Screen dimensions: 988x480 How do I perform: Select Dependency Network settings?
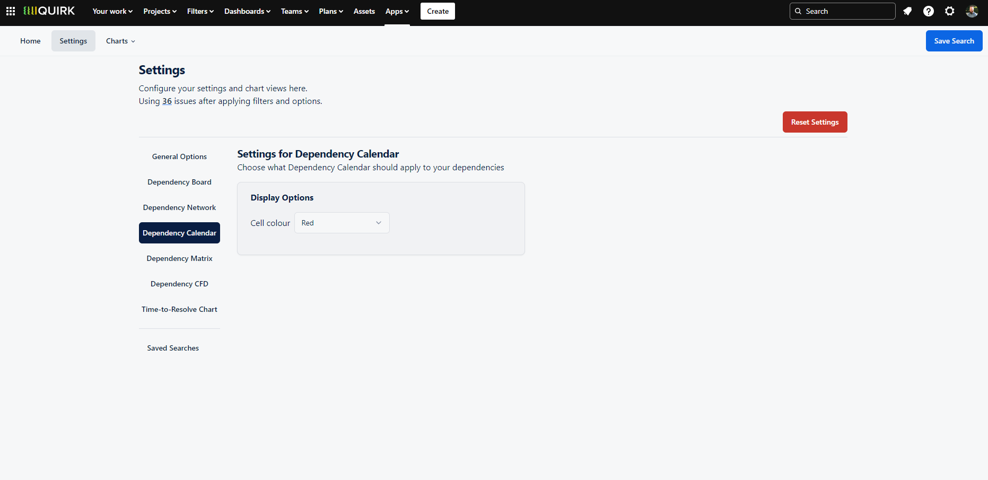pyautogui.click(x=179, y=207)
